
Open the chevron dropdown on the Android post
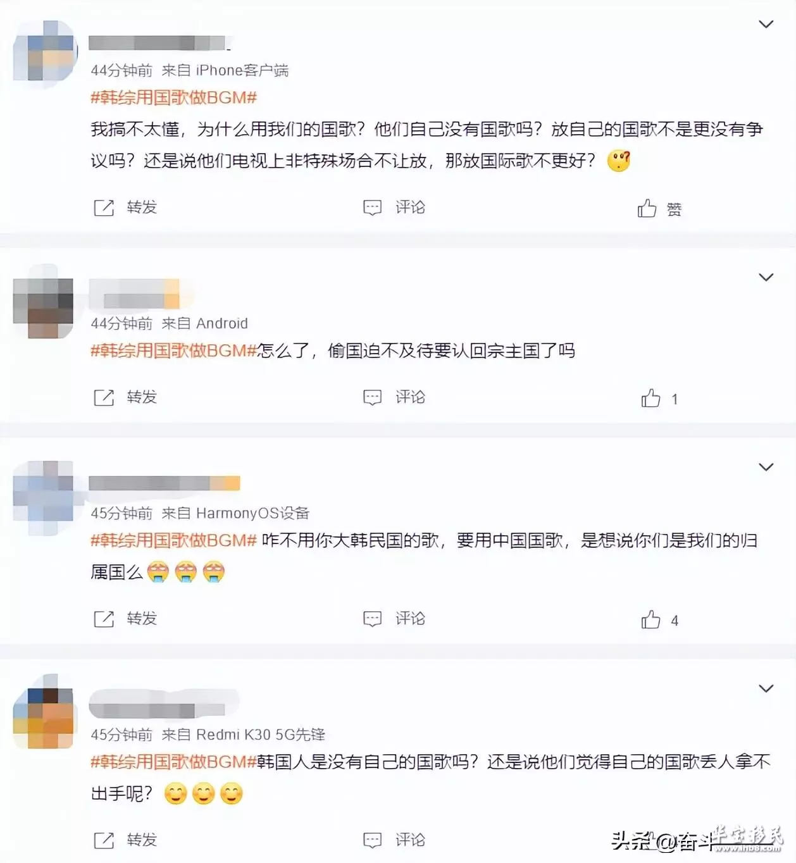pyautogui.click(x=766, y=278)
